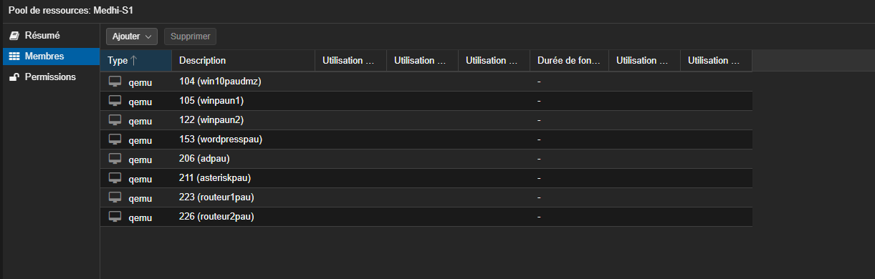This screenshot has height=279, width=875.
Task: Sort by Durée de fonctionnement column
Action: [x=570, y=61]
